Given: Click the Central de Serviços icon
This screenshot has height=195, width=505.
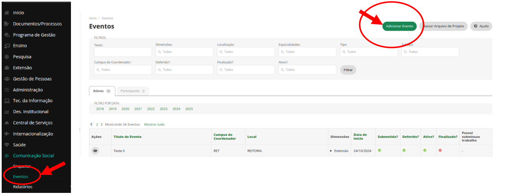Looking at the screenshot, I should point(7,123).
